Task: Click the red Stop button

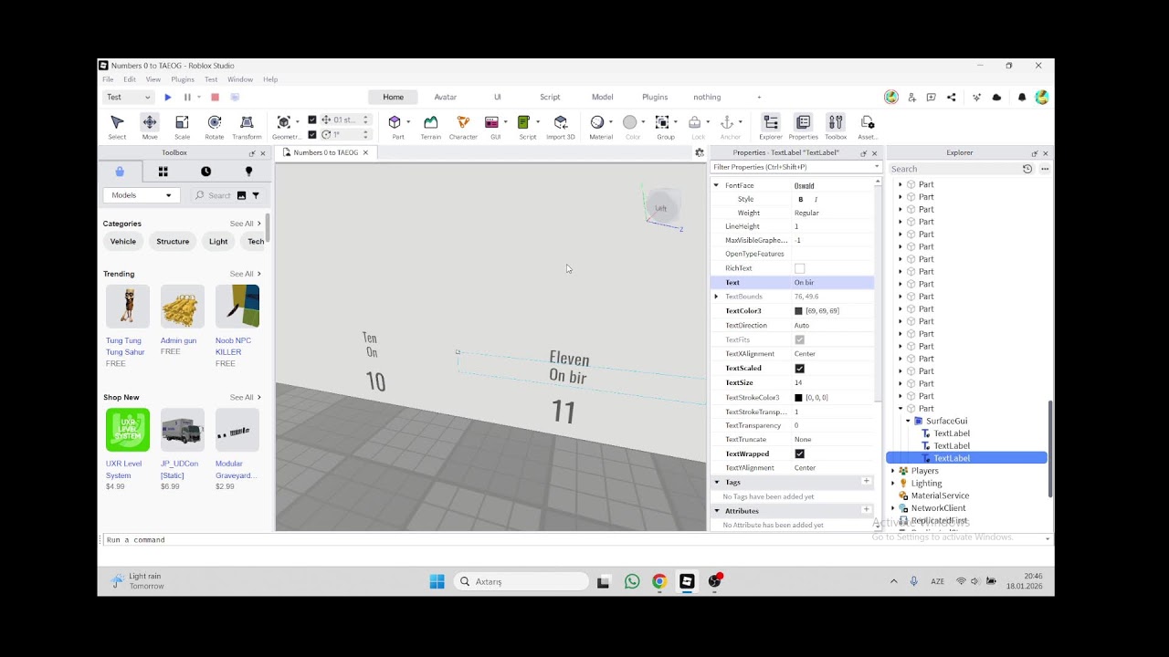Action: pyautogui.click(x=215, y=97)
